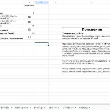
Task: Click the 'Пользователь может бронировать слот' cell
Action: tap(86, 37)
